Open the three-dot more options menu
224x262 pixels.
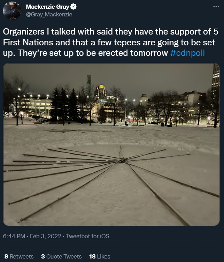click(216, 7)
